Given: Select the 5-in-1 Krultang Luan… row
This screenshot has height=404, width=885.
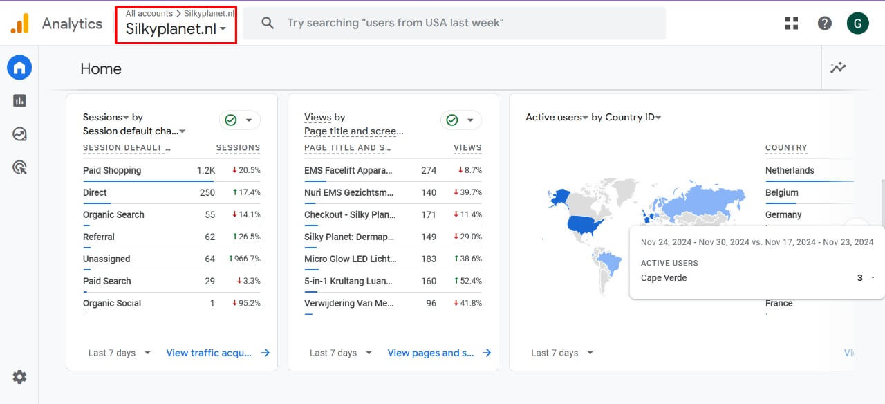Looking at the screenshot, I should coord(393,282).
